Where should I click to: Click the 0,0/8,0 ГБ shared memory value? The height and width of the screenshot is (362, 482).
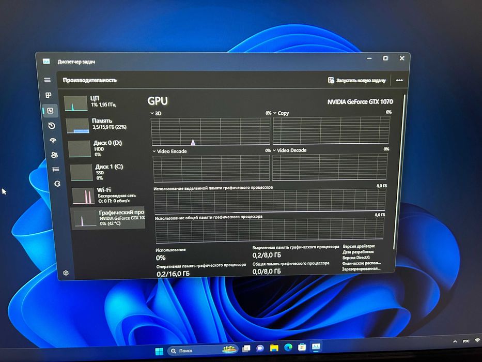pyautogui.click(x=267, y=271)
